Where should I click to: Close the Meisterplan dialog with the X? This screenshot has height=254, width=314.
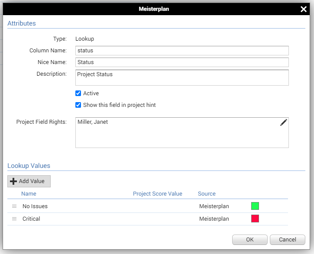coord(303,9)
